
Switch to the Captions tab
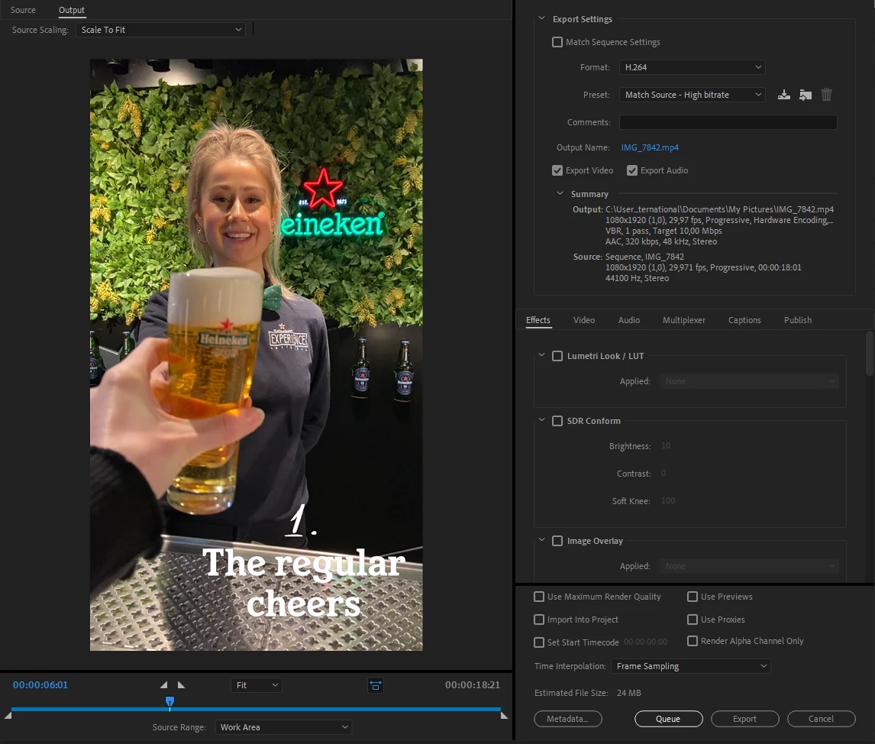(x=744, y=320)
